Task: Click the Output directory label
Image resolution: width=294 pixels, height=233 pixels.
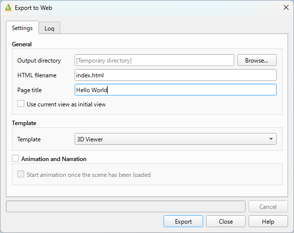Action: [39, 61]
